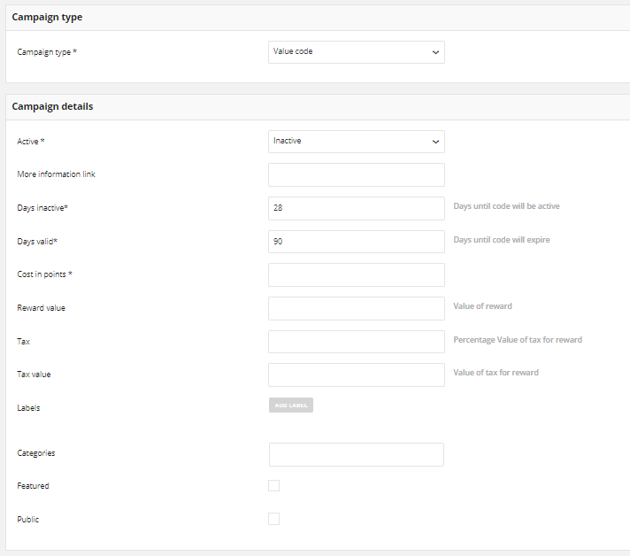630x556 pixels.
Task: Click the Labels field label
Action: tap(28, 407)
